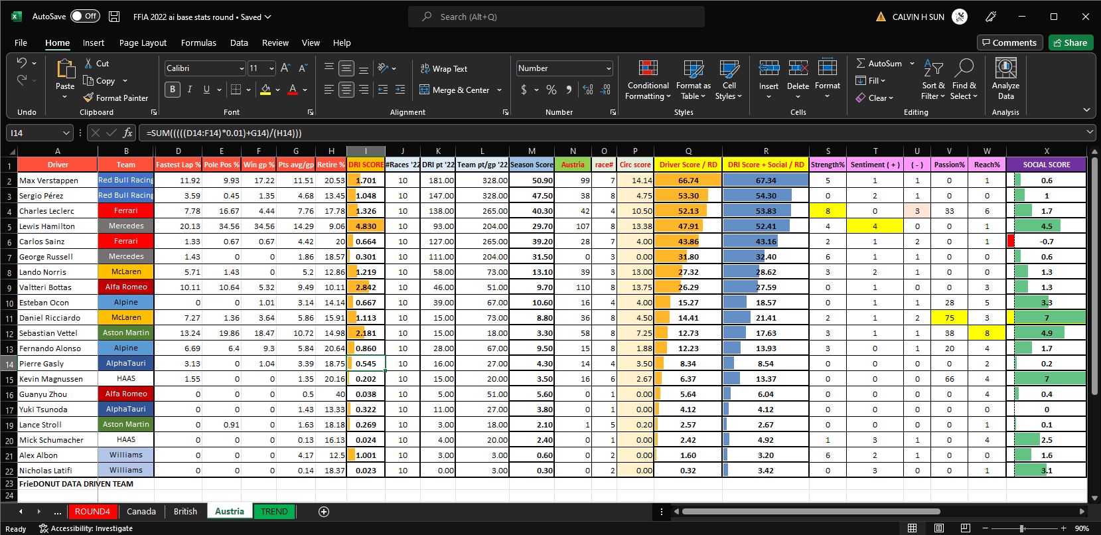Open the Data ribbon tab
Viewport: 1101px width, 535px height.
point(239,42)
